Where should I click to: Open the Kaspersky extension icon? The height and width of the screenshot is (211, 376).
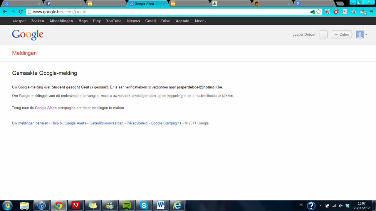(x=327, y=12)
